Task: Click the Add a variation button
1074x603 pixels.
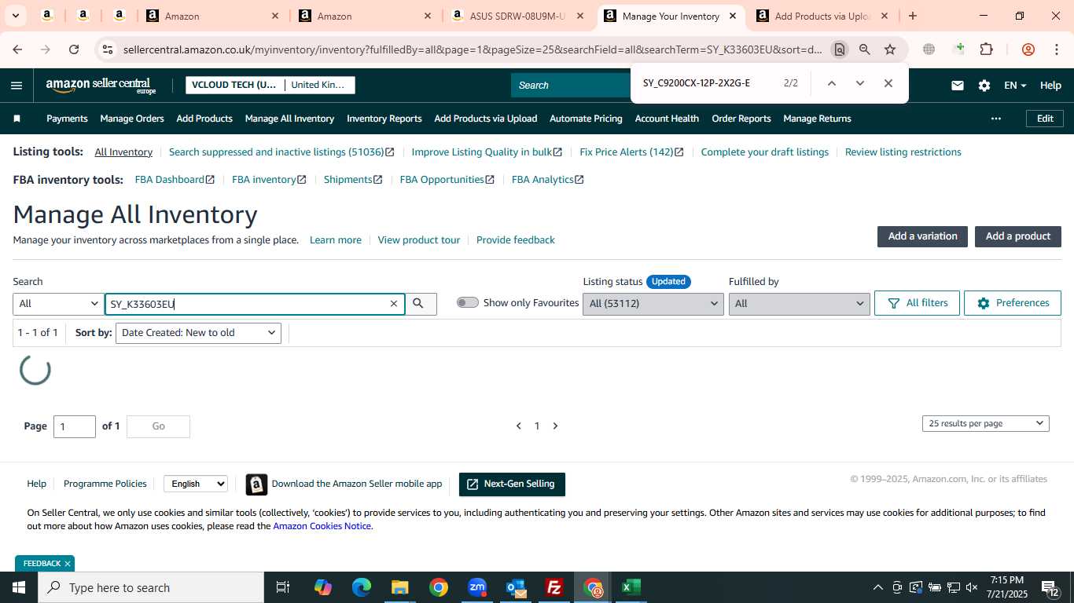Action: [922, 236]
